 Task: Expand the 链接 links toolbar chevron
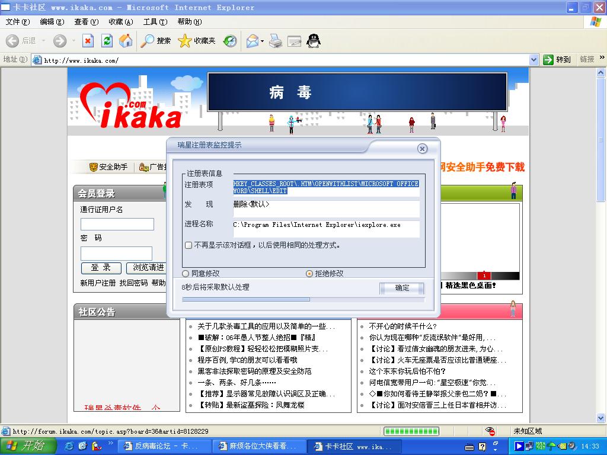point(602,57)
